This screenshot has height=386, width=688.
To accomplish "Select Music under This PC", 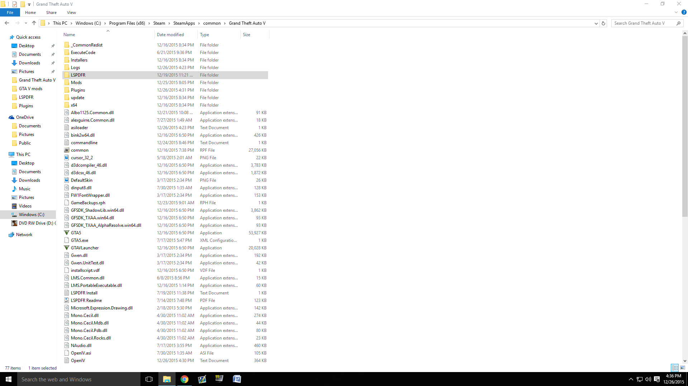I will pyautogui.click(x=24, y=189).
